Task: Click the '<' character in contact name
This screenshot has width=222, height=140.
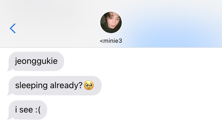Action: pos(102,41)
